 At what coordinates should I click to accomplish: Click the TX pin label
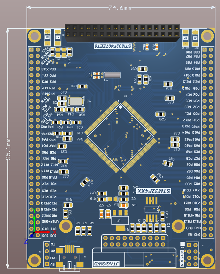(x=53, y=244)
